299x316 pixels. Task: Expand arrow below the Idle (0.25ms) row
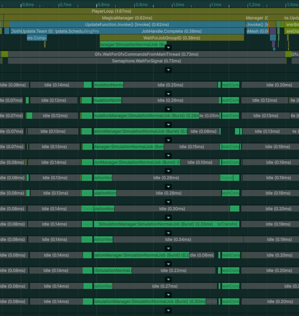168,94
